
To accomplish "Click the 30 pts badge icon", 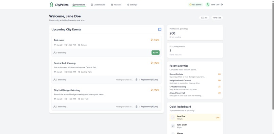I will (x=152, y=90).
